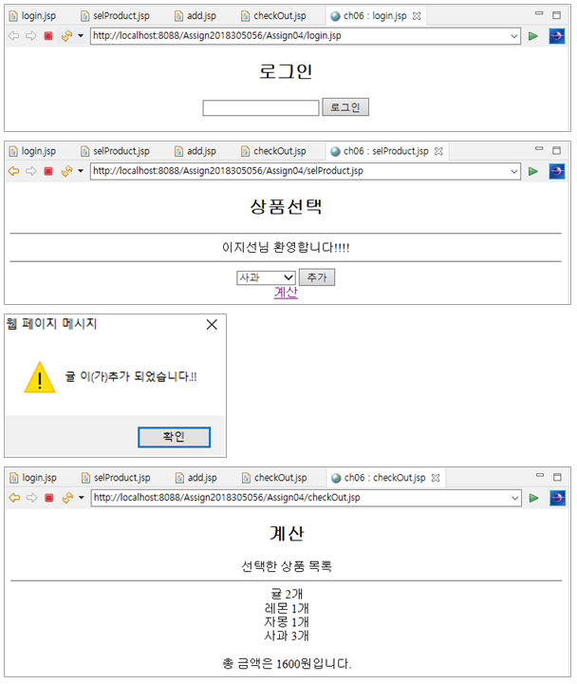The image size is (577, 684).
Task: Click back arrow in checkOut.jsp browser toolbar
Action: (x=14, y=498)
